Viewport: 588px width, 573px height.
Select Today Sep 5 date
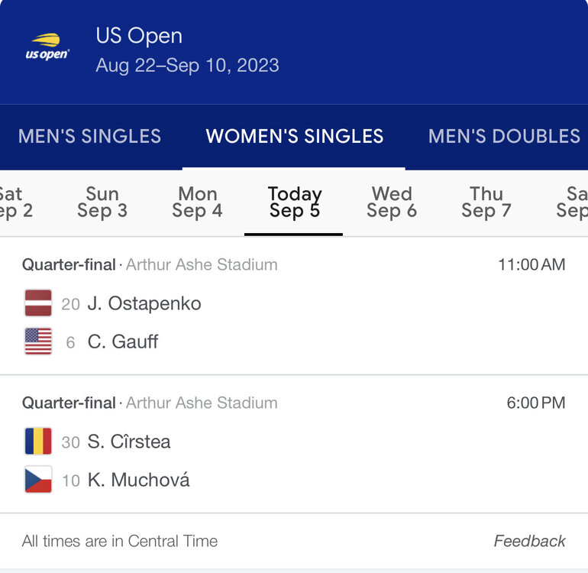(x=294, y=202)
